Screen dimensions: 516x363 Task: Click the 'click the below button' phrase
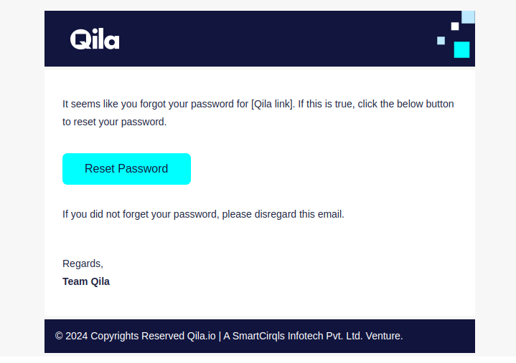(405, 104)
